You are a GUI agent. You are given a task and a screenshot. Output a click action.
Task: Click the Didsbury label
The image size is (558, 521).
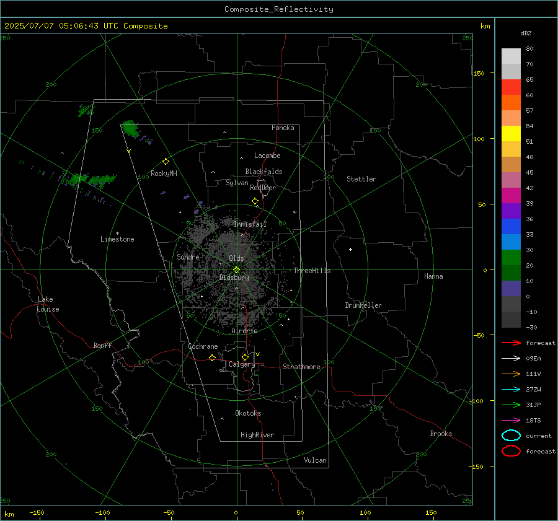coord(234,278)
